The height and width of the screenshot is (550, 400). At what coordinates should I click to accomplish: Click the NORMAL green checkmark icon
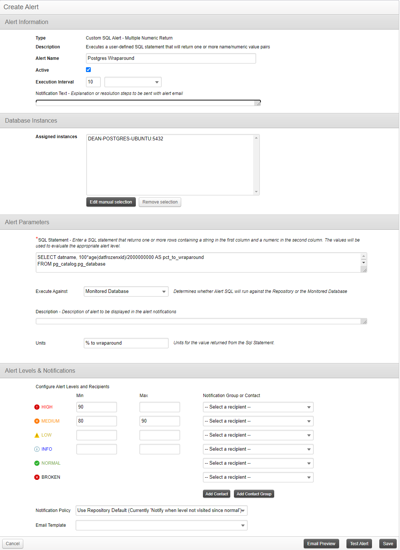pyautogui.click(x=37, y=463)
